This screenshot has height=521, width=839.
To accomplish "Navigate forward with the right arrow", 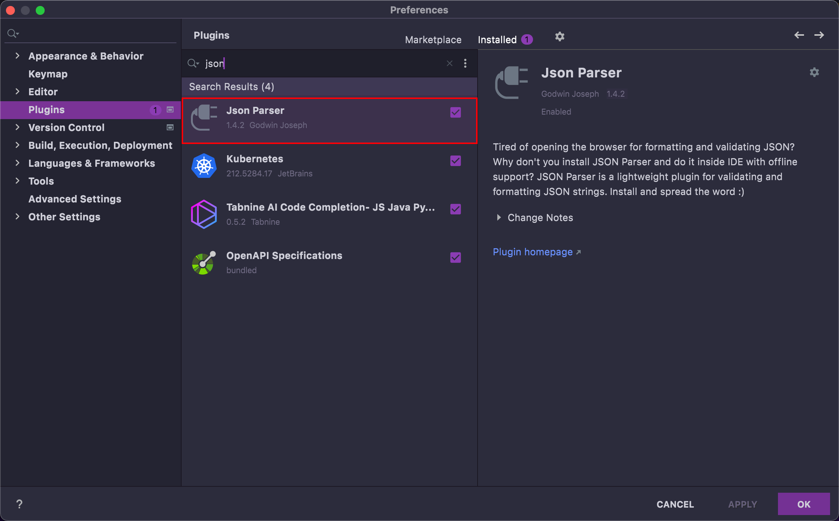I will point(819,35).
